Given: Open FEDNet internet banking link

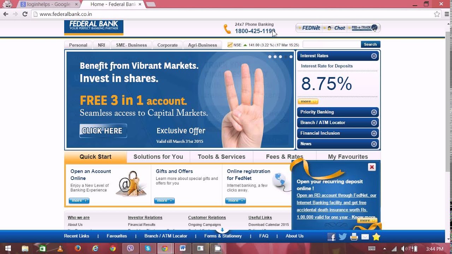Looking at the screenshot, I should (x=309, y=28).
